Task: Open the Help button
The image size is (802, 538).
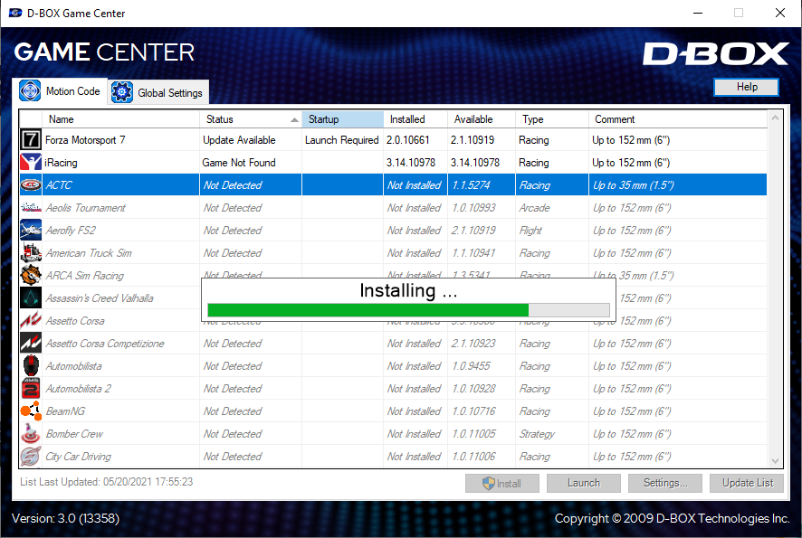Action: (x=746, y=87)
